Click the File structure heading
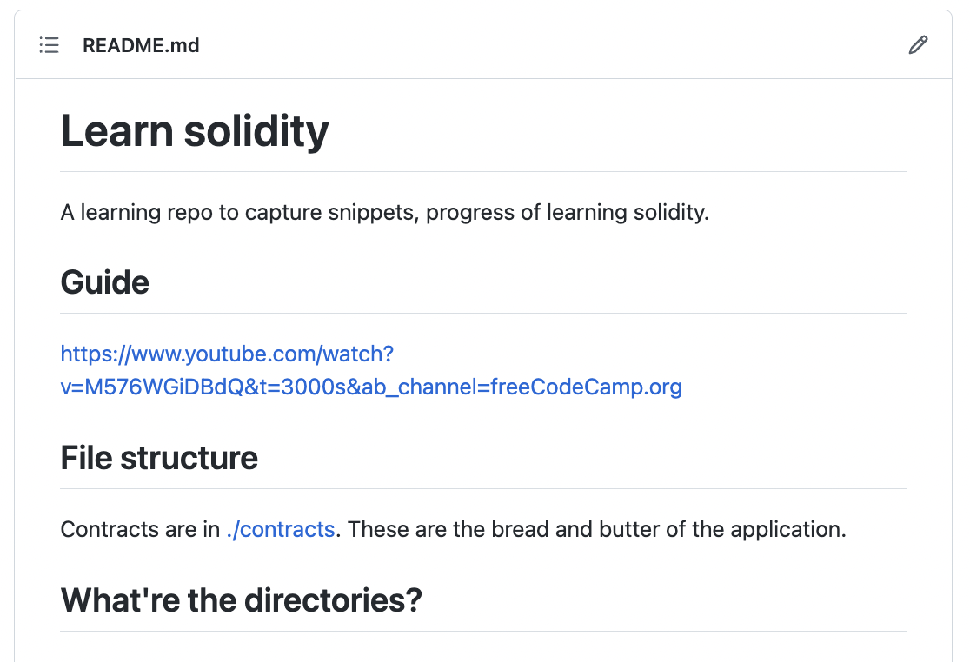Screen dimensions: 970x662 pyautogui.click(x=159, y=458)
